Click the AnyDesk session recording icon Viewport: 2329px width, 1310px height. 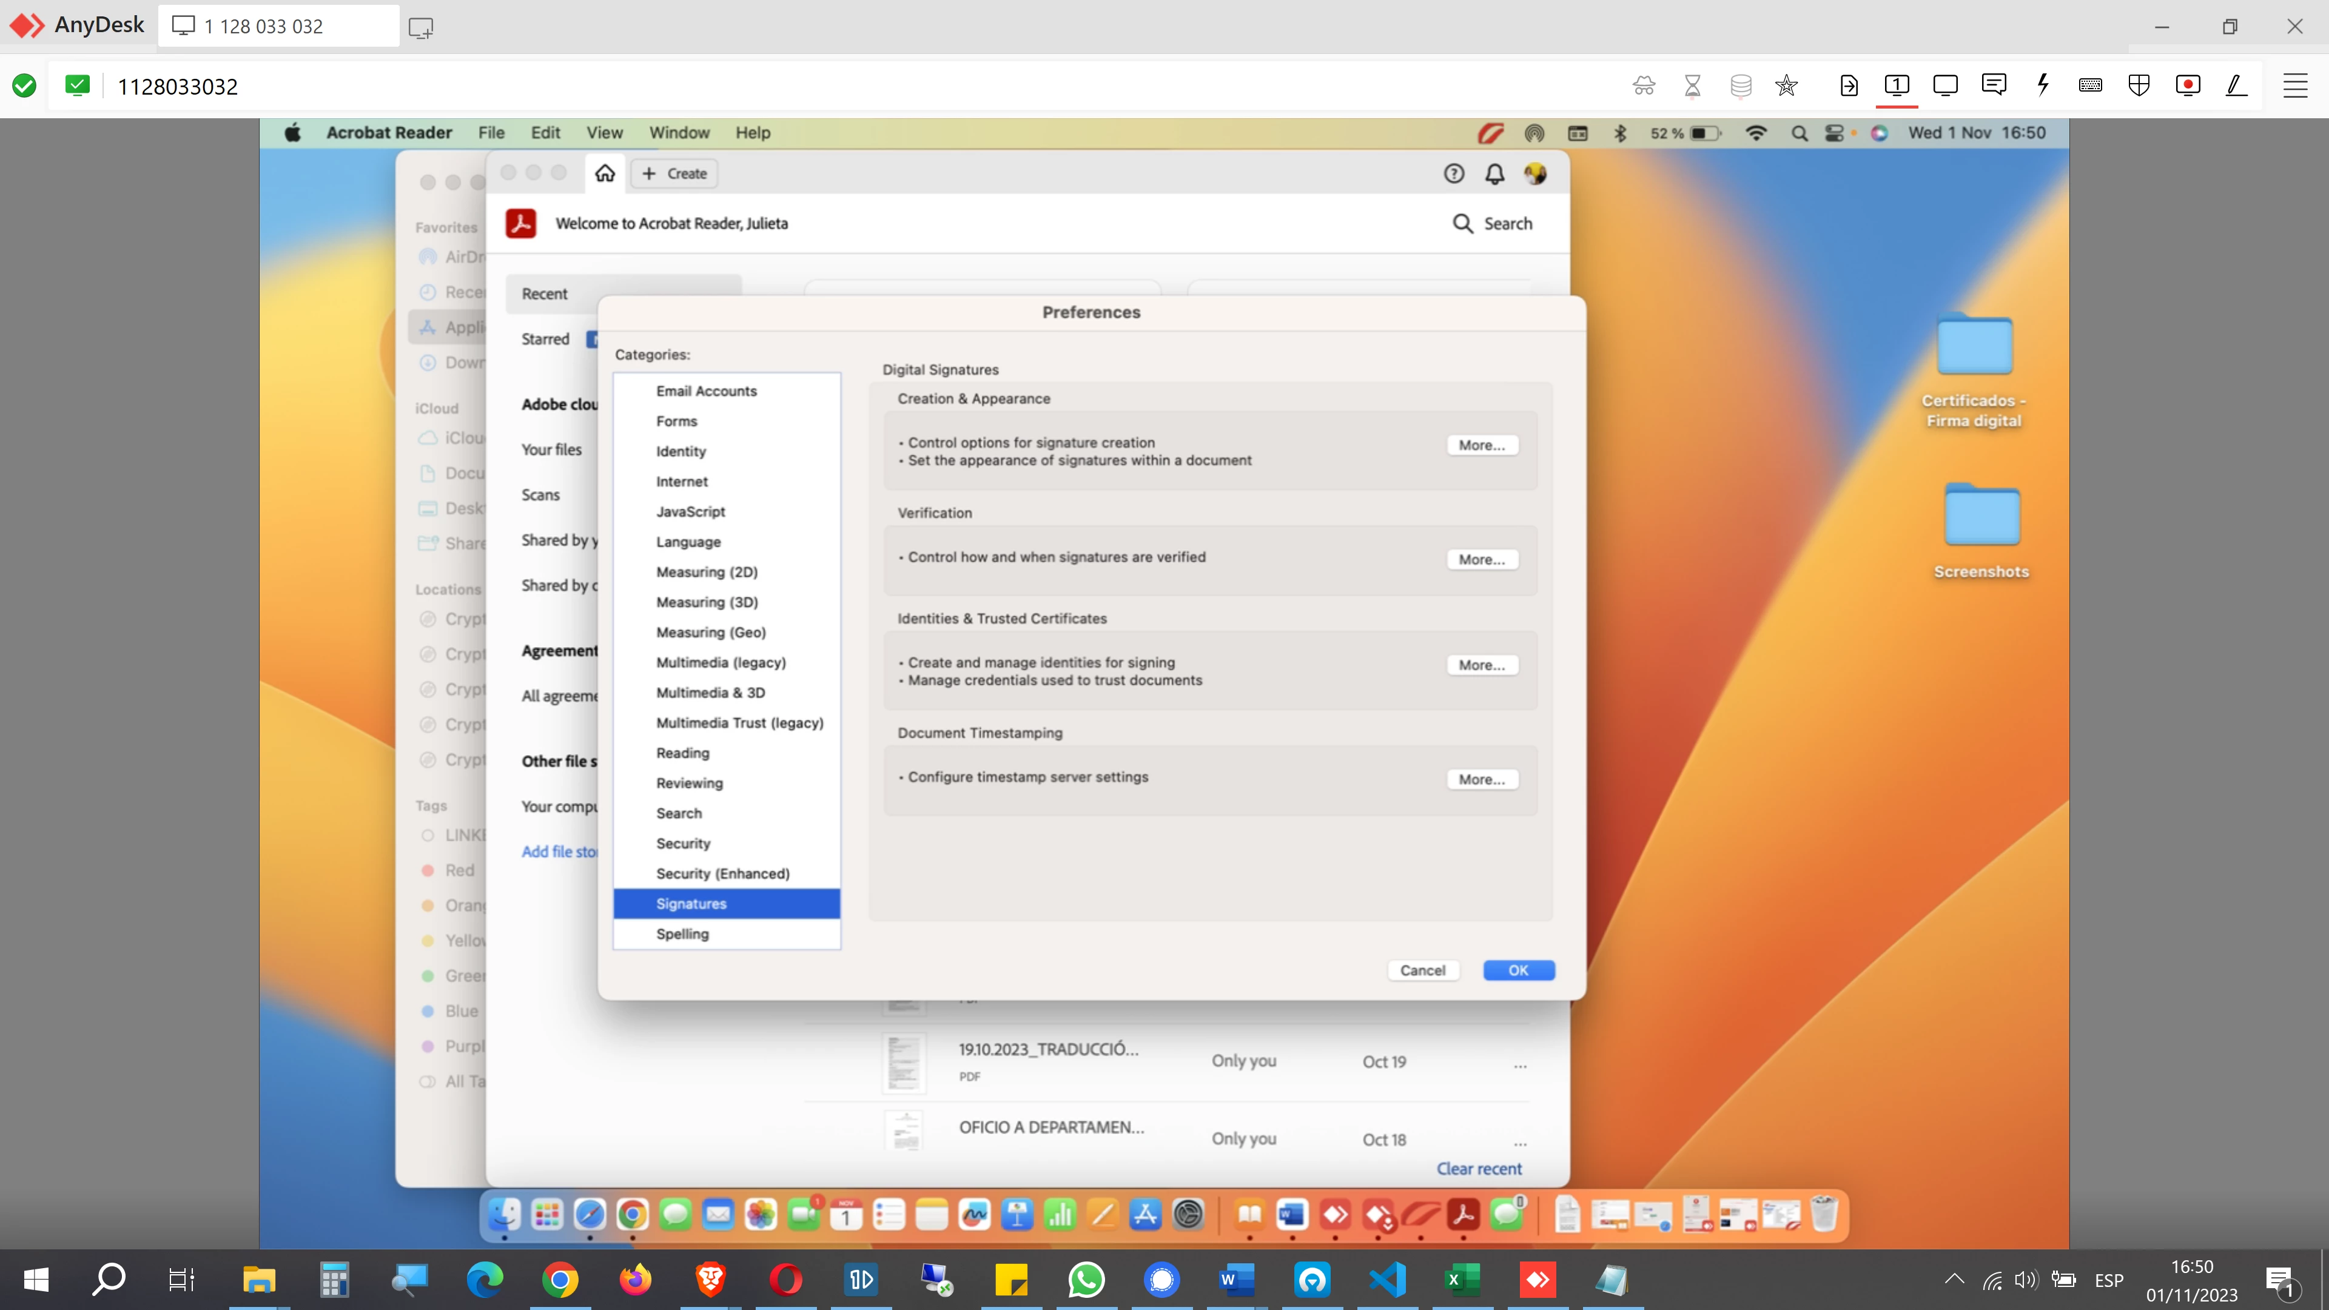(x=2187, y=86)
